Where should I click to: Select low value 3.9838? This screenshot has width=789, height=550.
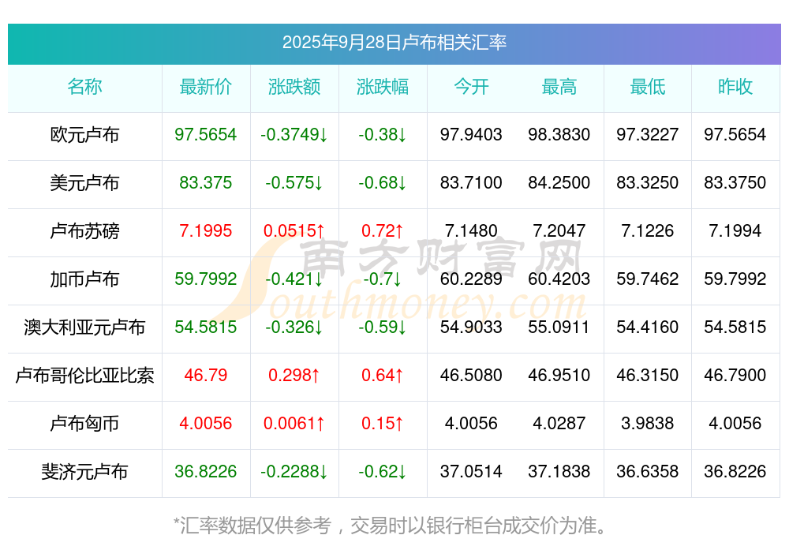pyautogui.click(x=648, y=423)
